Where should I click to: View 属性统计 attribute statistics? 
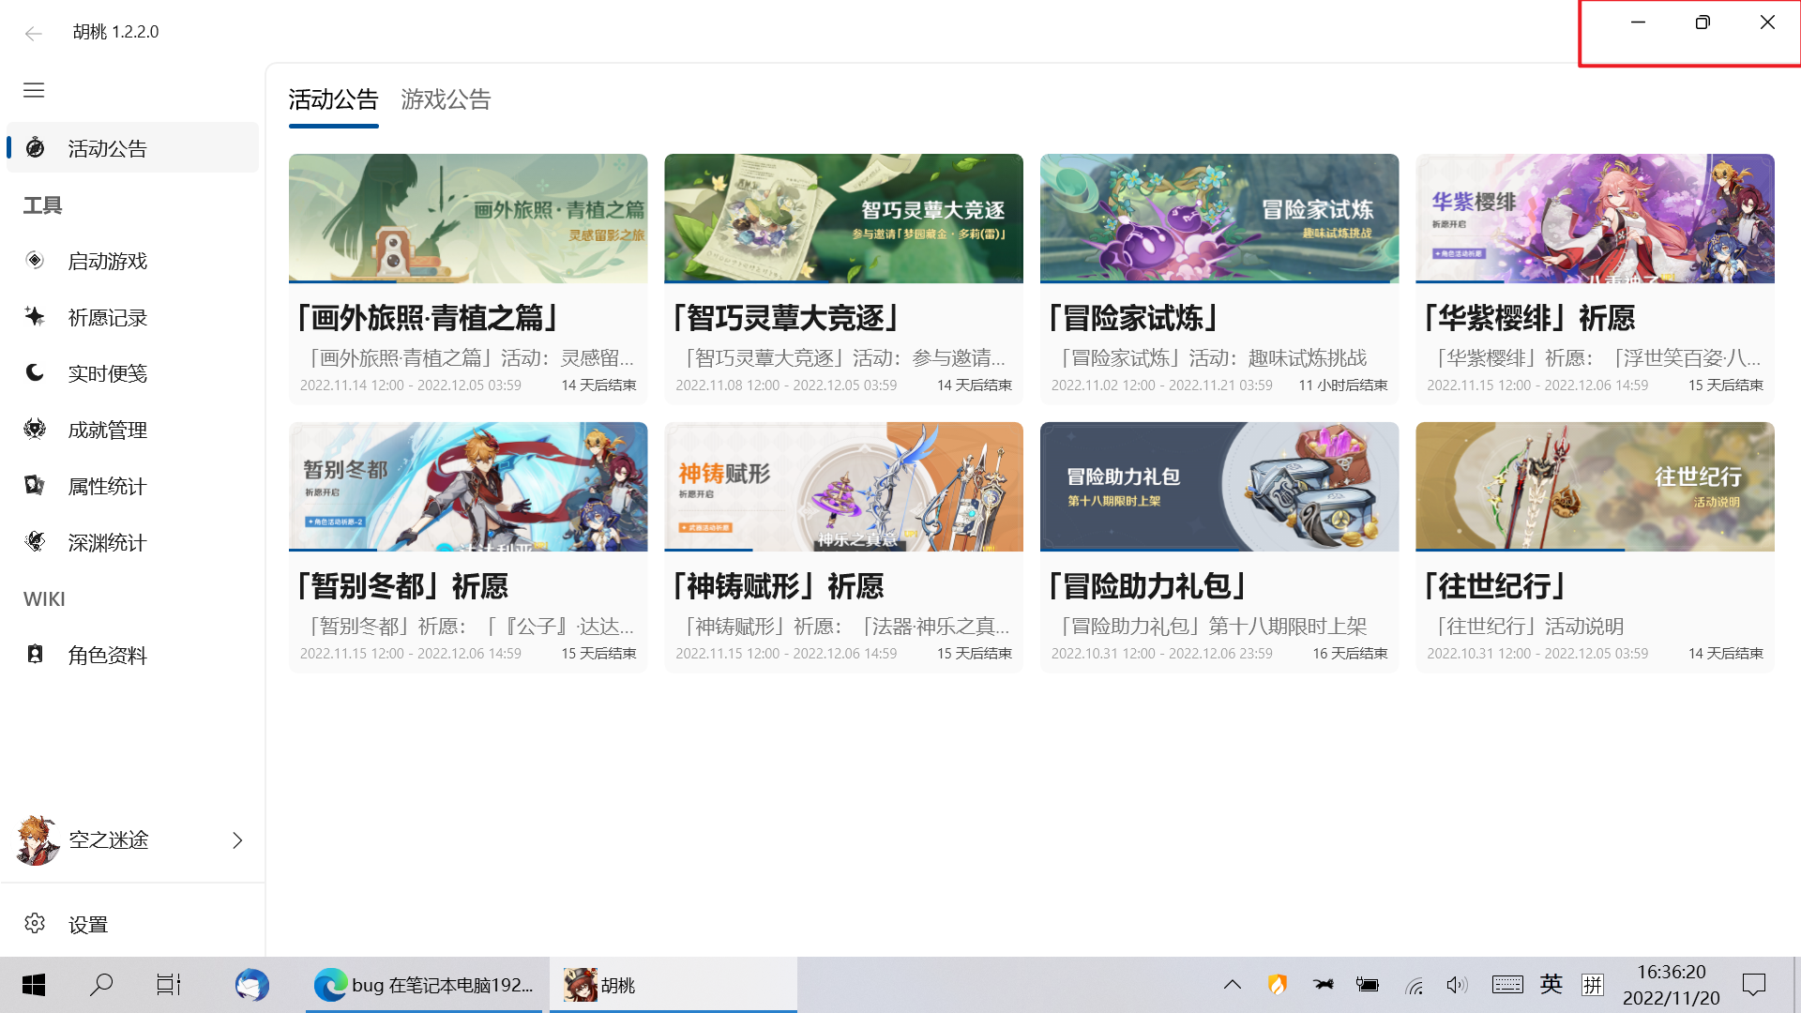(x=106, y=486)
